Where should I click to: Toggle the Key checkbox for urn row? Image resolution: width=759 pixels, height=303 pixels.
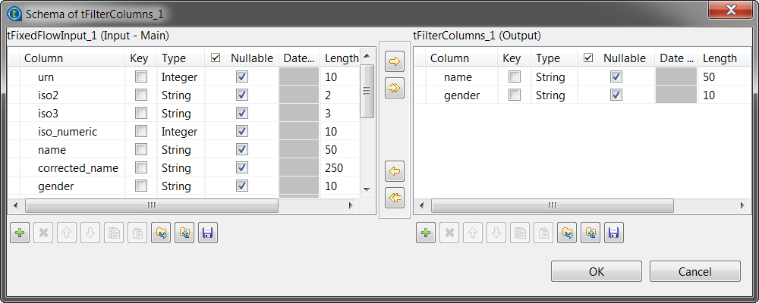(140, 77)
